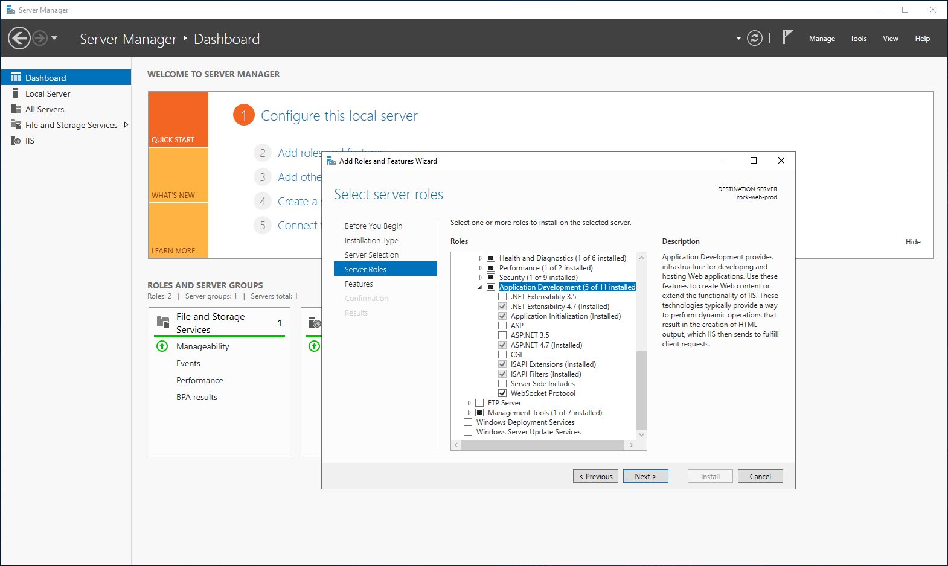Click File and Storage Services tile icon

coord(163,322)
